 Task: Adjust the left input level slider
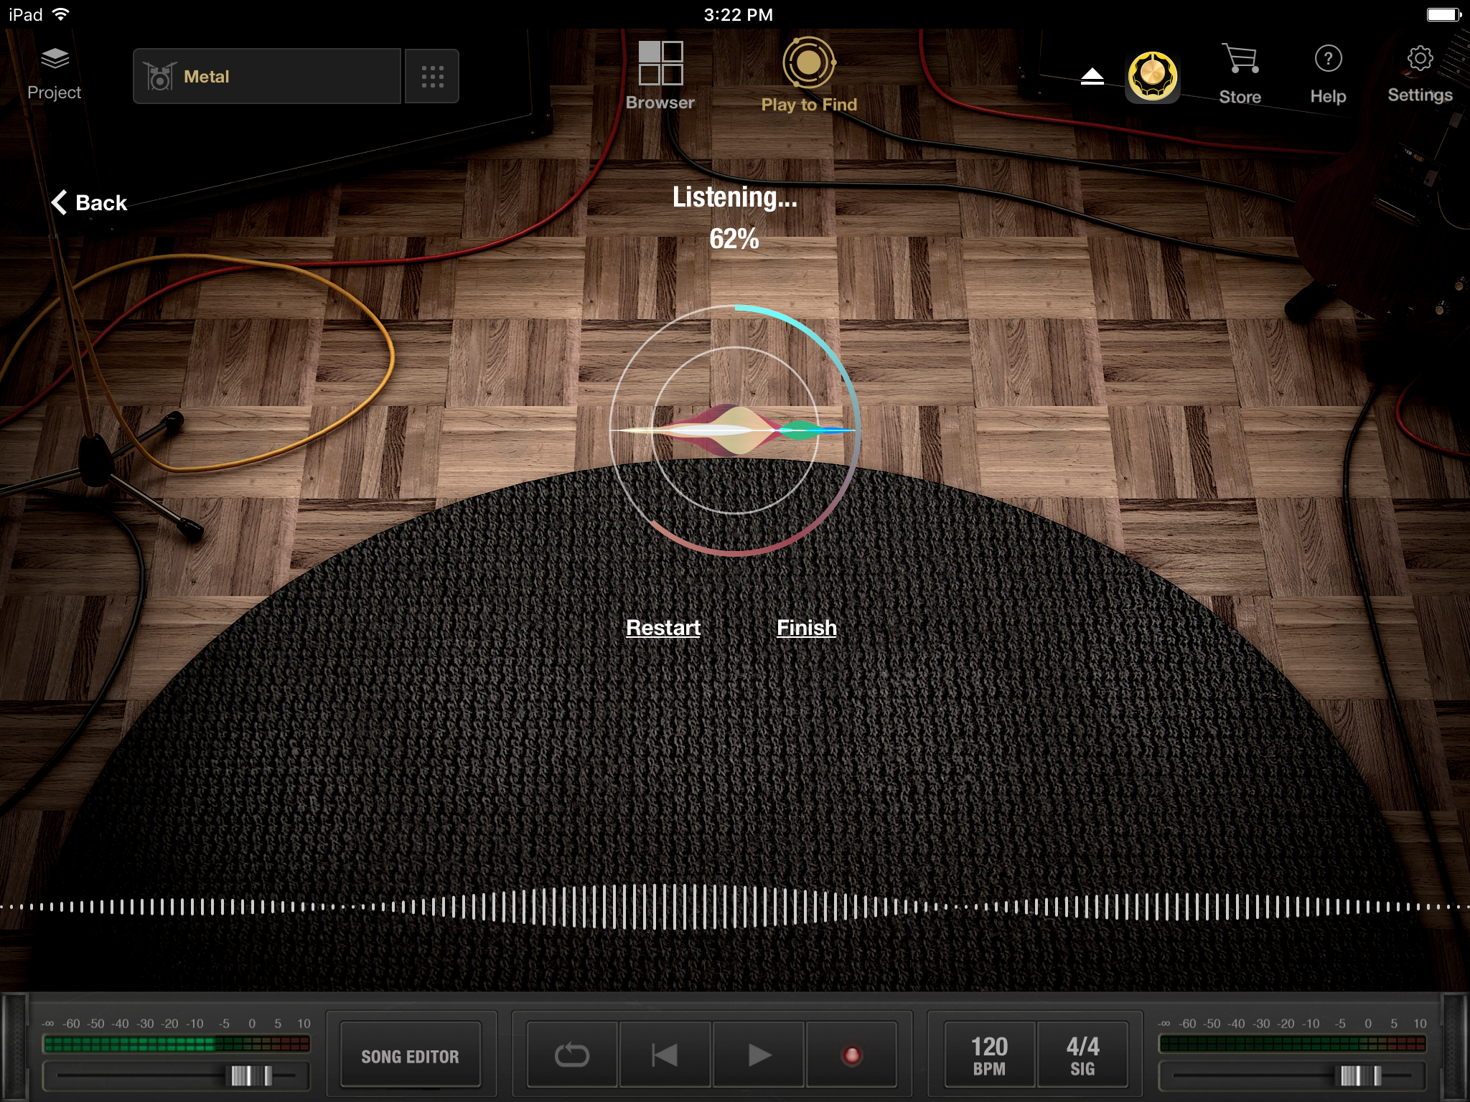pos(249,1075)
